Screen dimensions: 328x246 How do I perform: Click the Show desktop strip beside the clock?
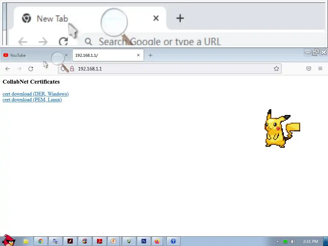pyautogui.click(x=326, y=242)
